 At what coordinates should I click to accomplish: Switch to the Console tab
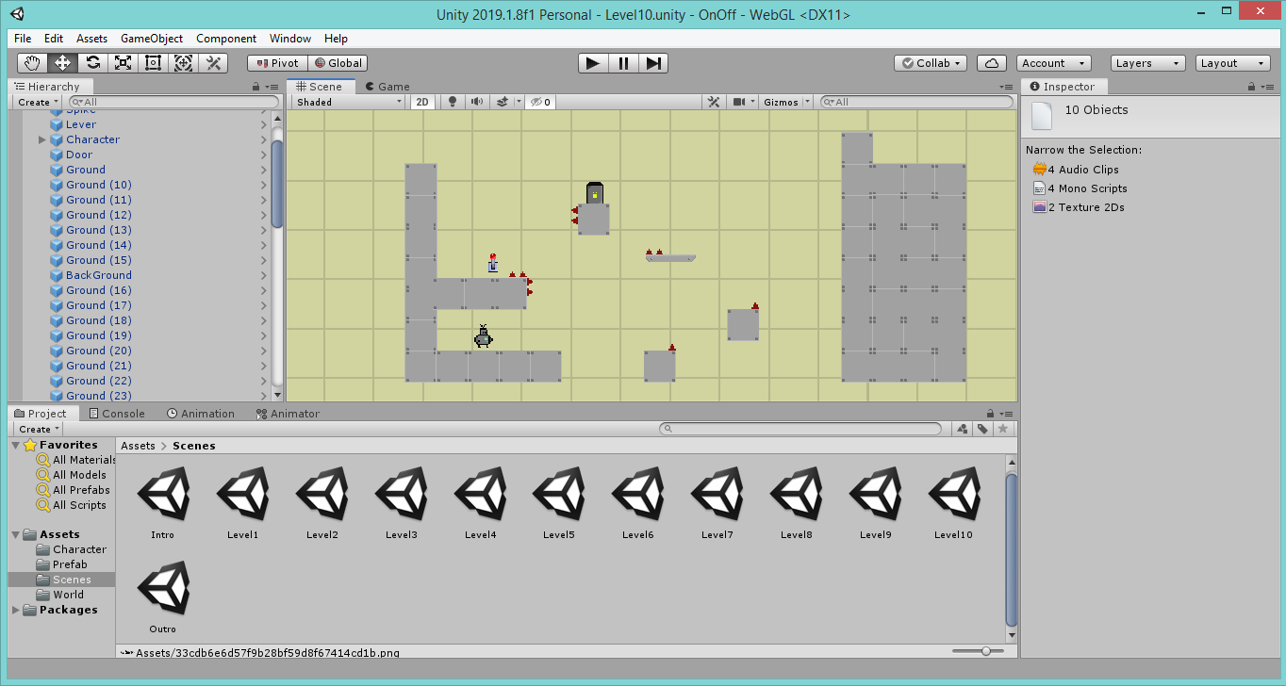117,414
